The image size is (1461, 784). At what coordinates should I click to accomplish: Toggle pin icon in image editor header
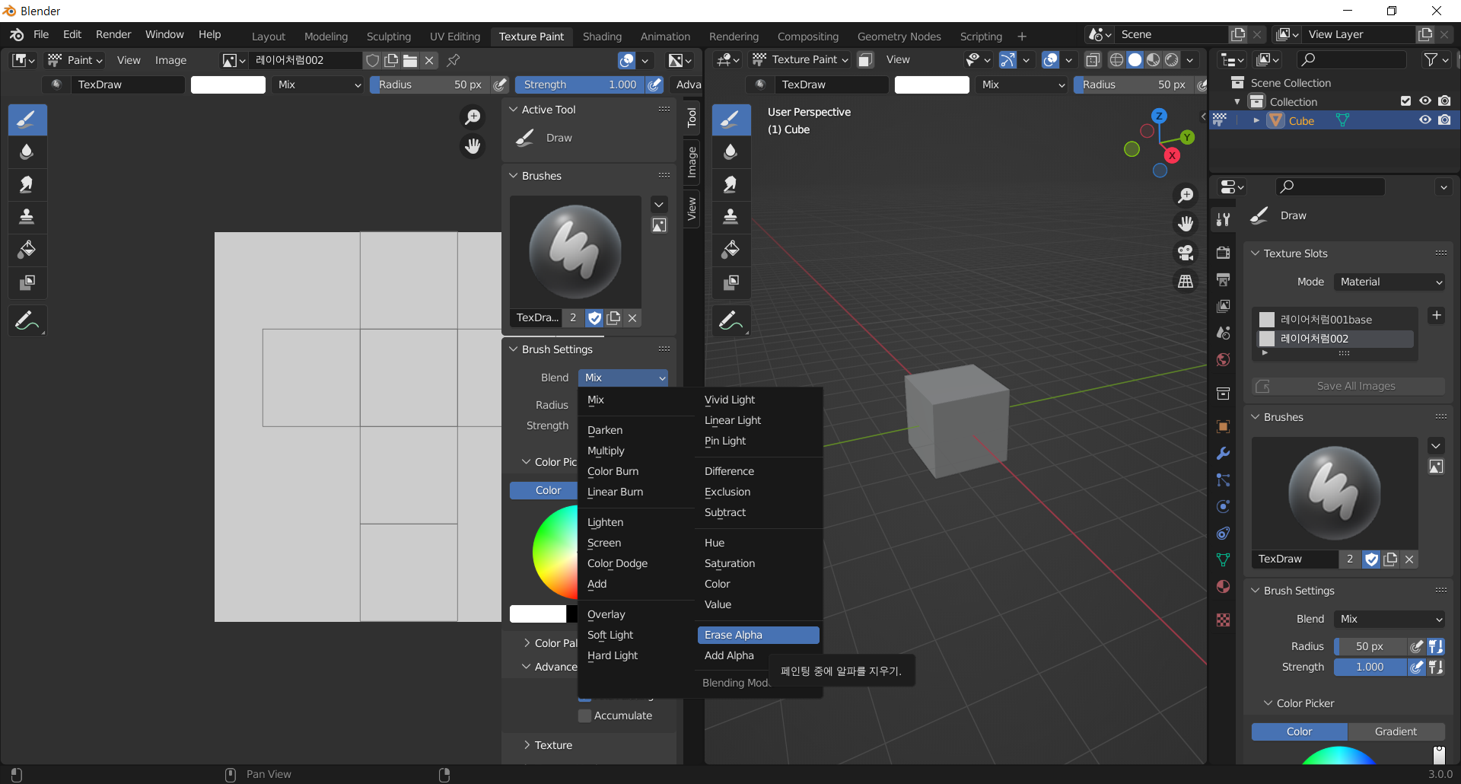(454, 60)
